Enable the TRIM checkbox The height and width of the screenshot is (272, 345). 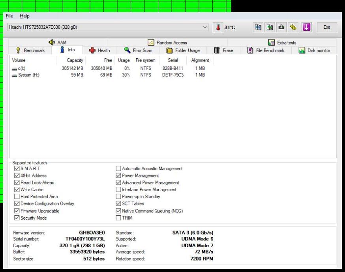click(118, 218)
